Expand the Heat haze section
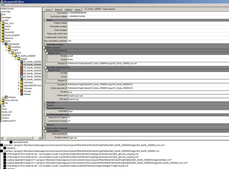 point(45,102)
